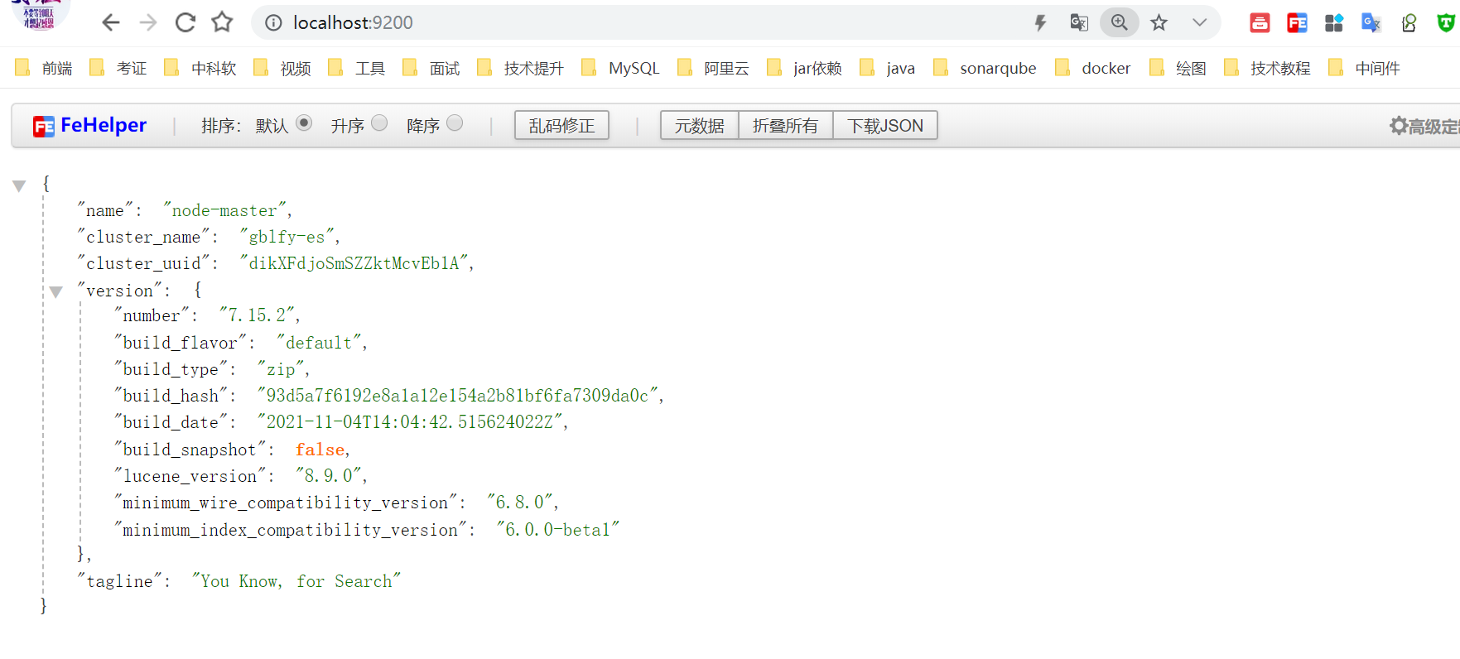Viewport: 1460px width, 659px height.
Task: Click the 元数据 button
Action: click(699, 125)
